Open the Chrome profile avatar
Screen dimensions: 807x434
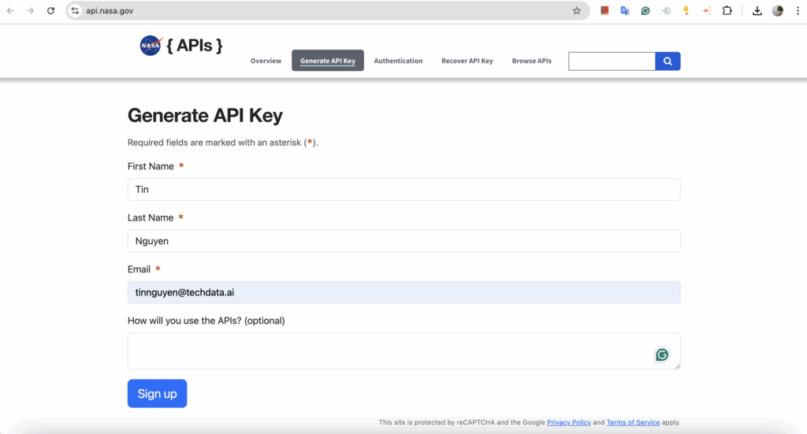[778, 11]
